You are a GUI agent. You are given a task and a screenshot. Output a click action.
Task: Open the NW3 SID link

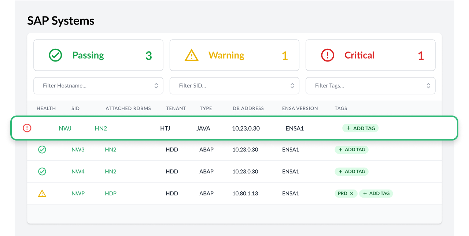click(x=78, y=150)
